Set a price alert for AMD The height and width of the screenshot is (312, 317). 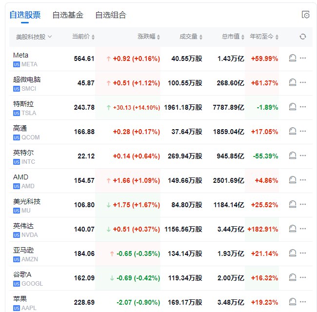(x=292, y=180)
